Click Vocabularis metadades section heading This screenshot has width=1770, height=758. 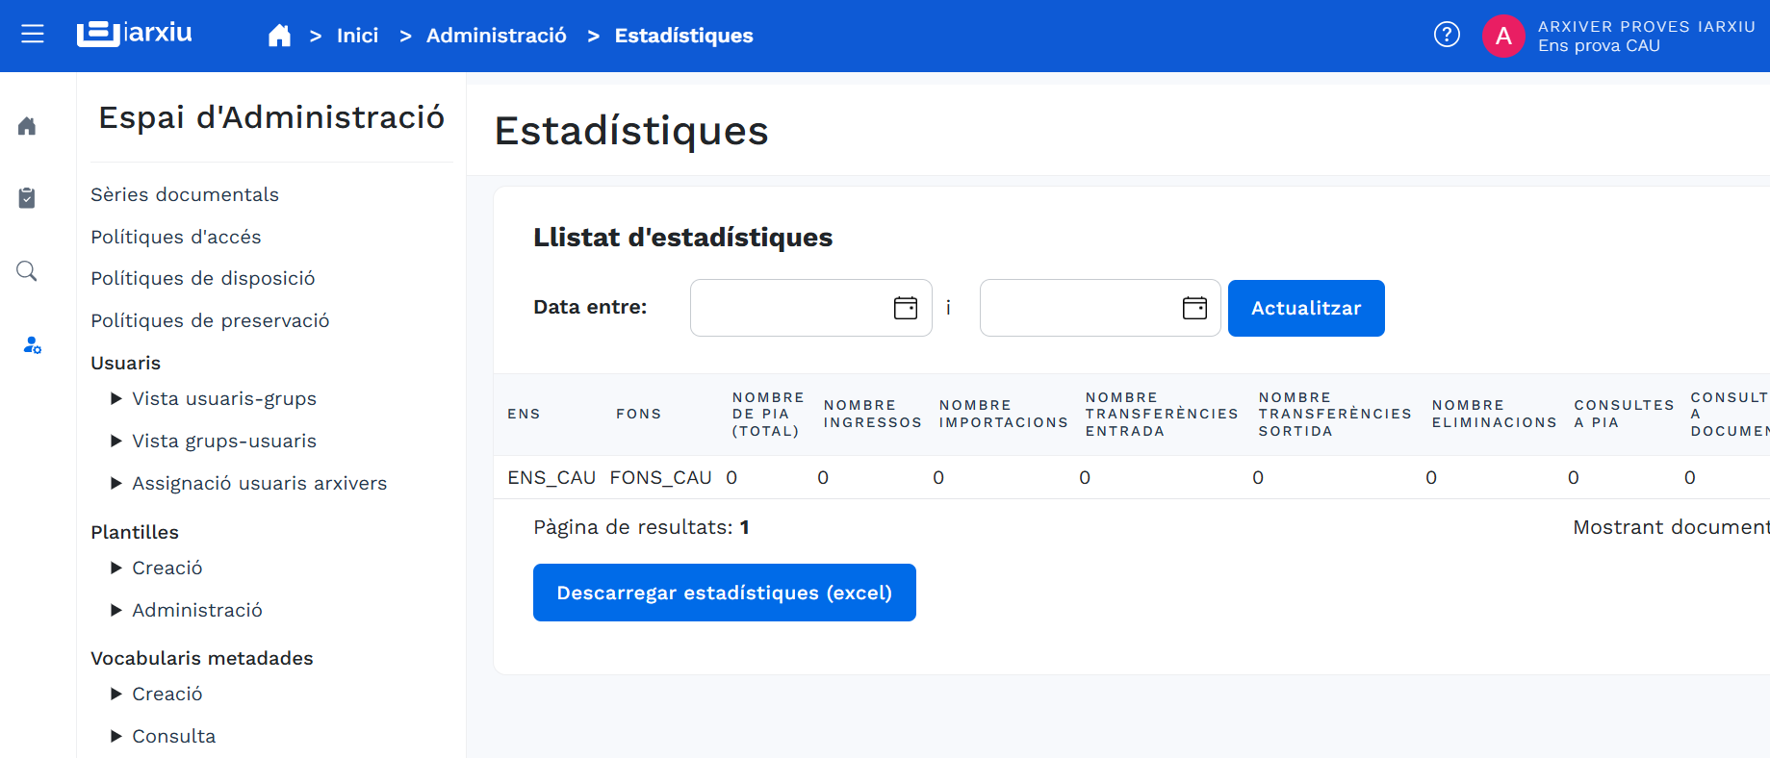pyautogui.click(x=202, y=658)
